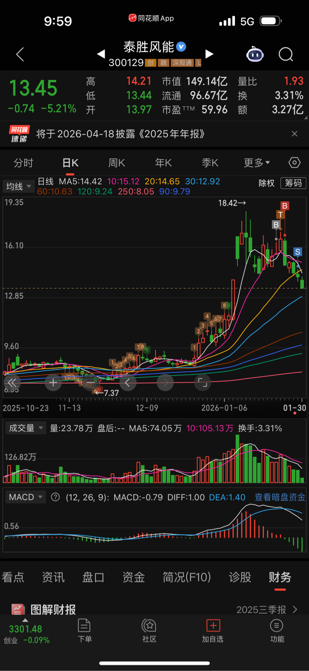Open the AI robot assistant icon
Screen dimensions: 309x671
pos(255,54)
